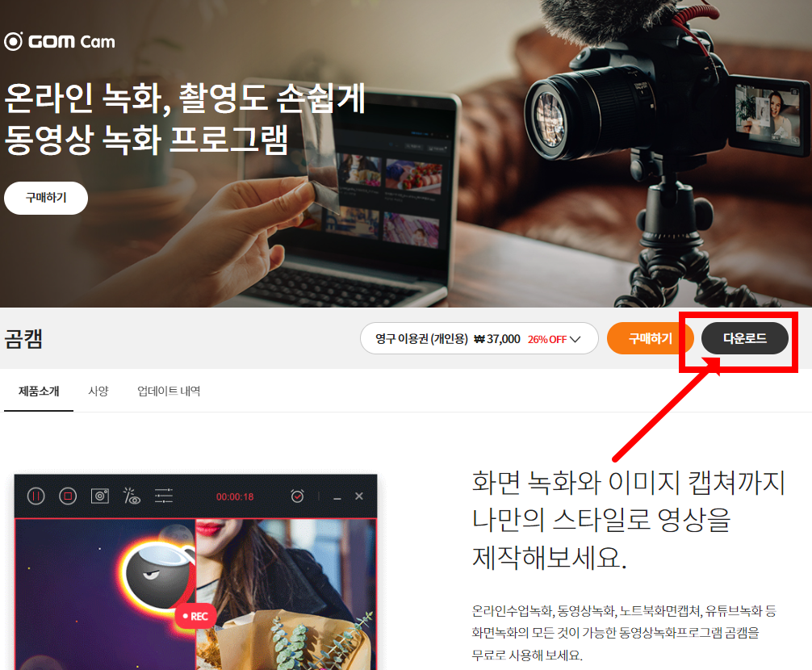
Task: Click the red REC indicator badge
Action: [x=195, y=616]
